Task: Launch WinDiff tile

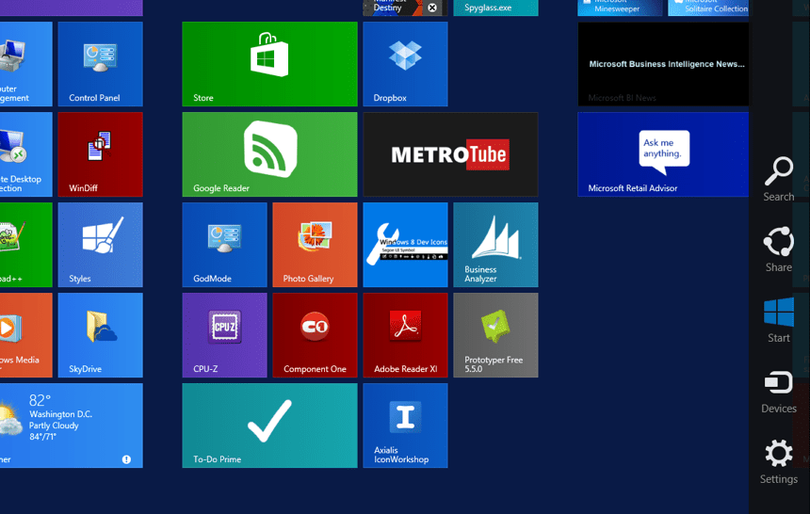Action: point(100,154)
